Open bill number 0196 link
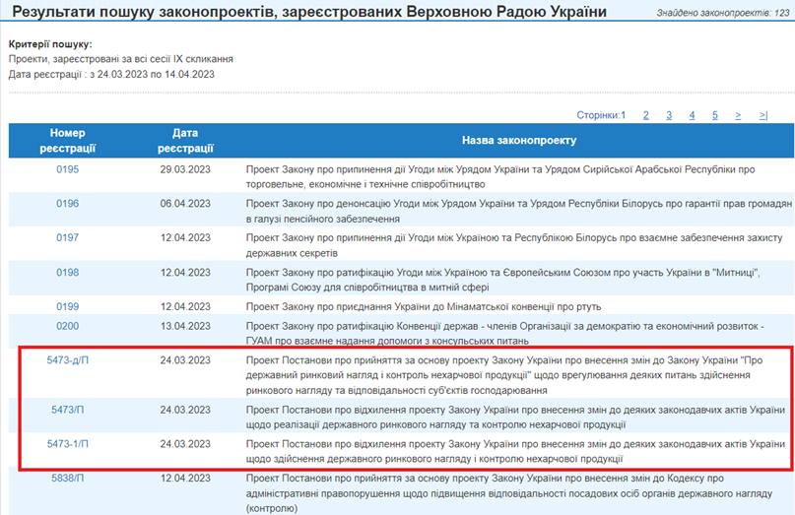795x515 pixels. [x=67, y=204]
